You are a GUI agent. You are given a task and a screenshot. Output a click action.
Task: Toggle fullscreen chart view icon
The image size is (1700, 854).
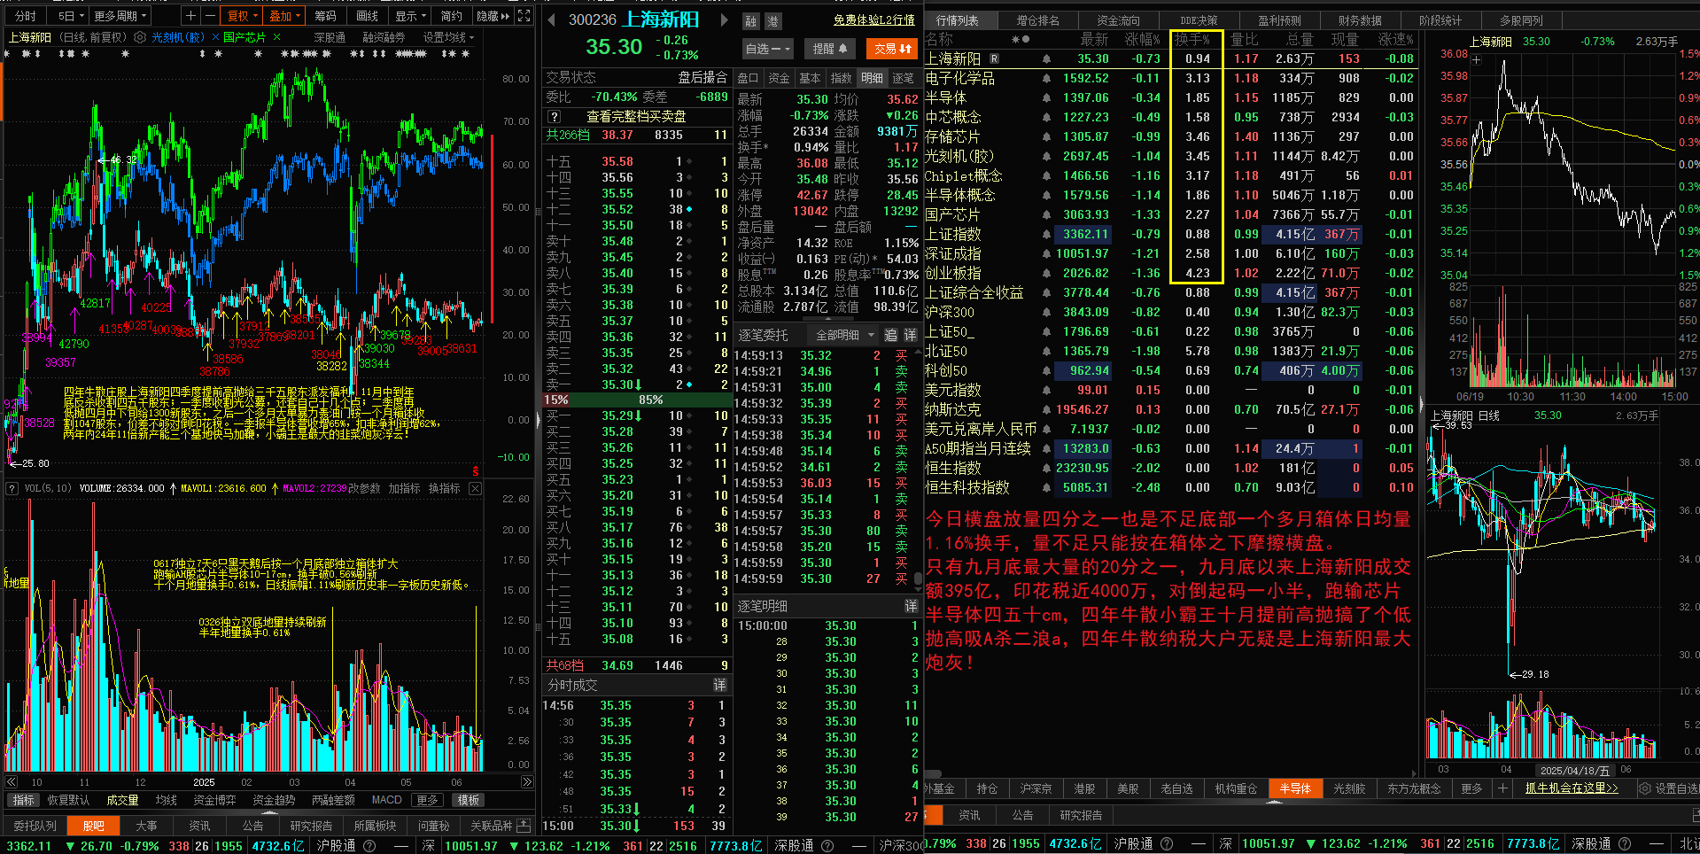pos(524,16)
